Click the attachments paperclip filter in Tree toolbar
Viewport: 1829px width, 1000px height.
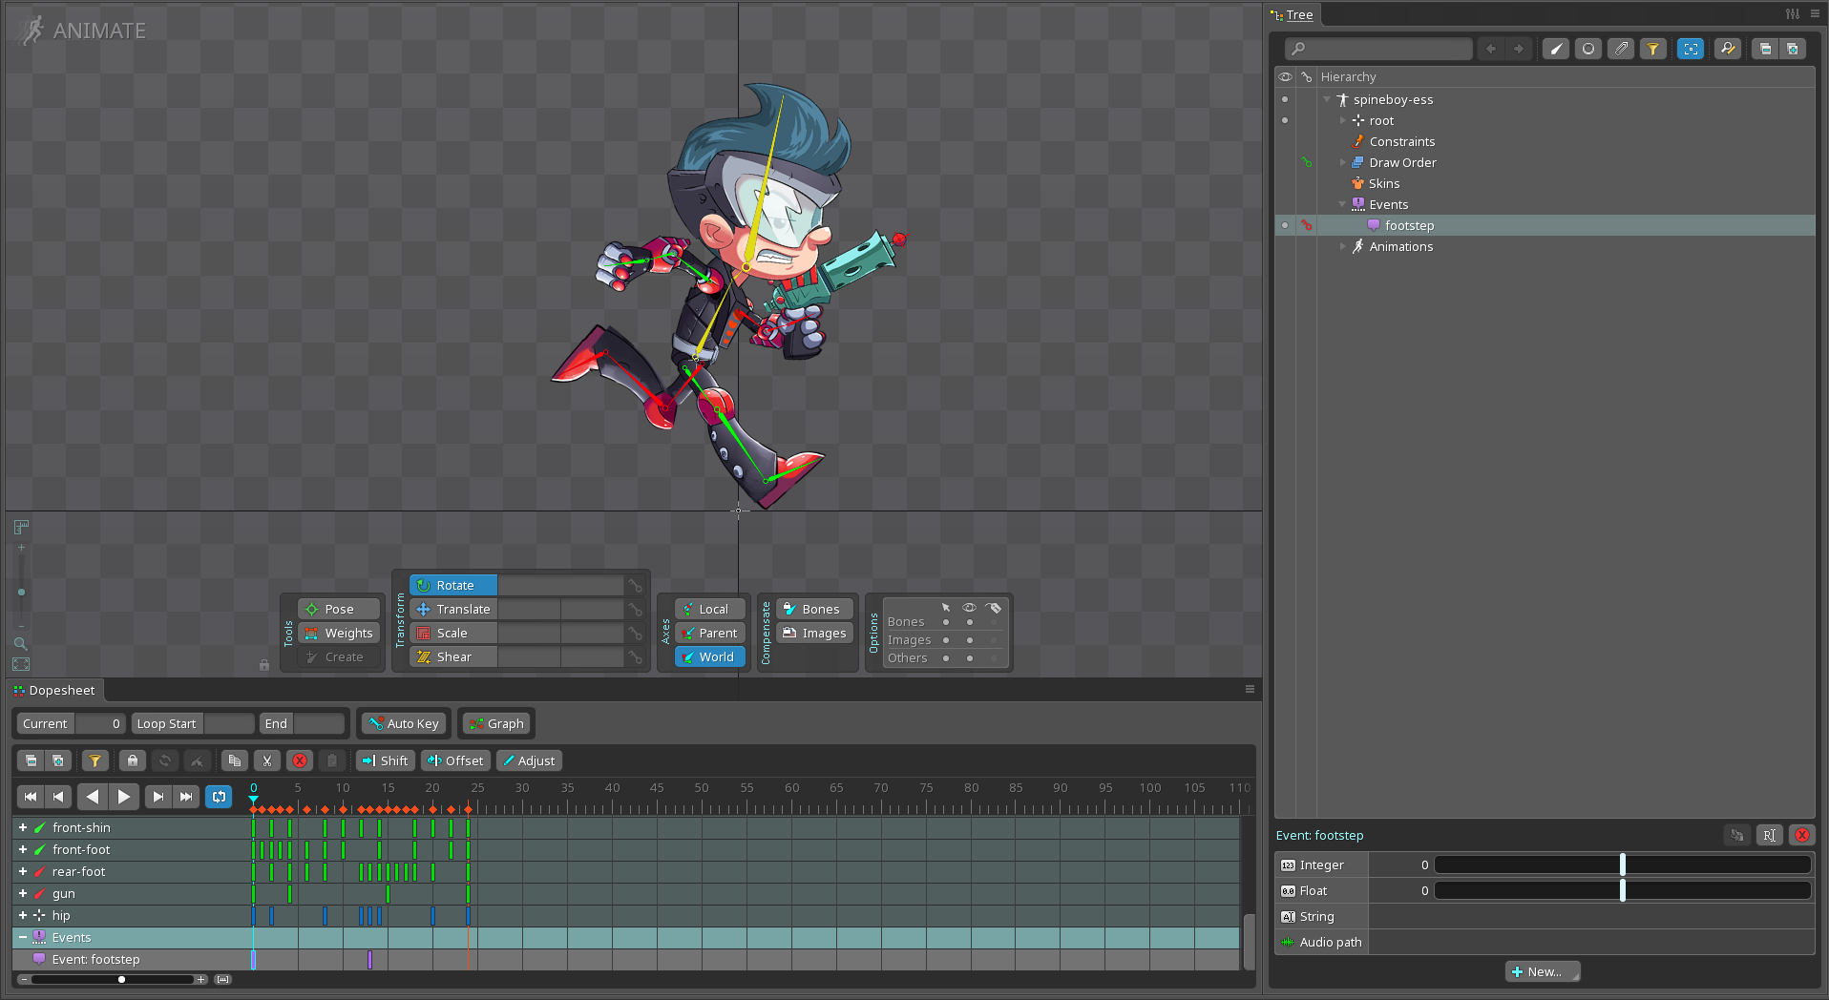coord(1621,49)
